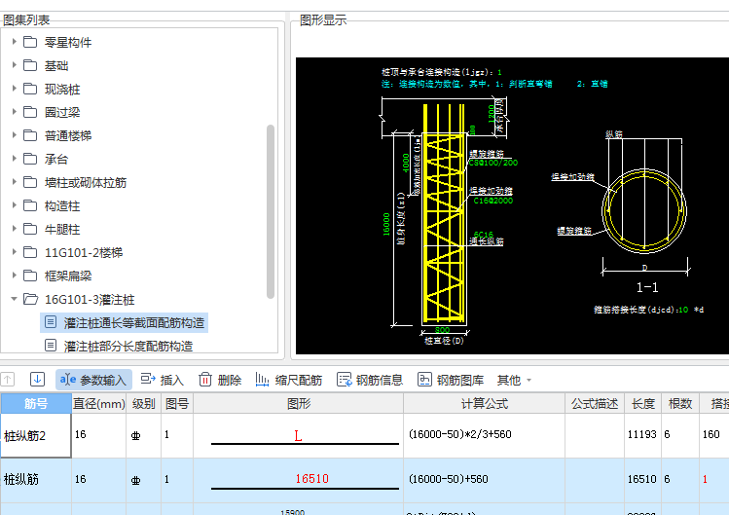Click spiral stirrup value C8@100/200
729x515 pixels.
click(x=493, y=163)
